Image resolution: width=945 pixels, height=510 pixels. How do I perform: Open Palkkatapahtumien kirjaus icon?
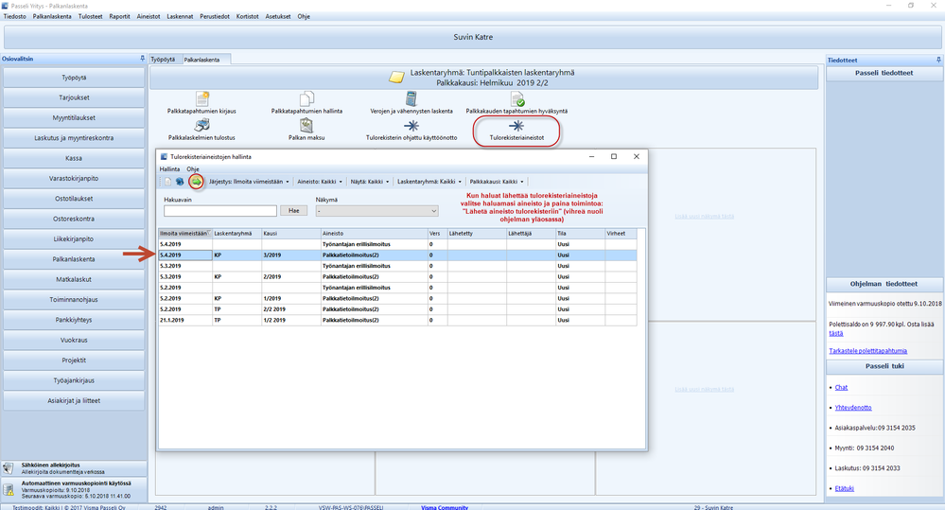tap(202, 98)
